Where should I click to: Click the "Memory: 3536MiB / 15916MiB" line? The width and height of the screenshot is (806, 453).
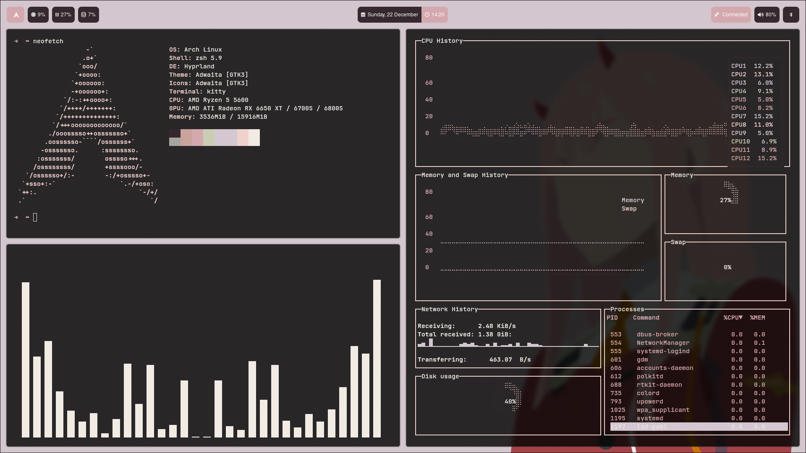[218, 117]
